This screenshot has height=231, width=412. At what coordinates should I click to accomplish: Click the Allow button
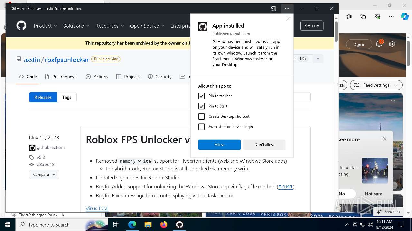coord(220,145)
